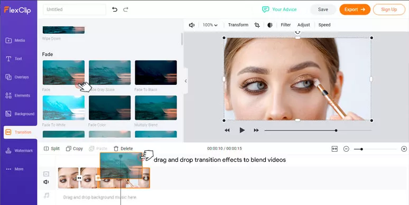
Task: Select the Fade transition thumbnail
Action: pyautogui.click(x=63, y=73)
